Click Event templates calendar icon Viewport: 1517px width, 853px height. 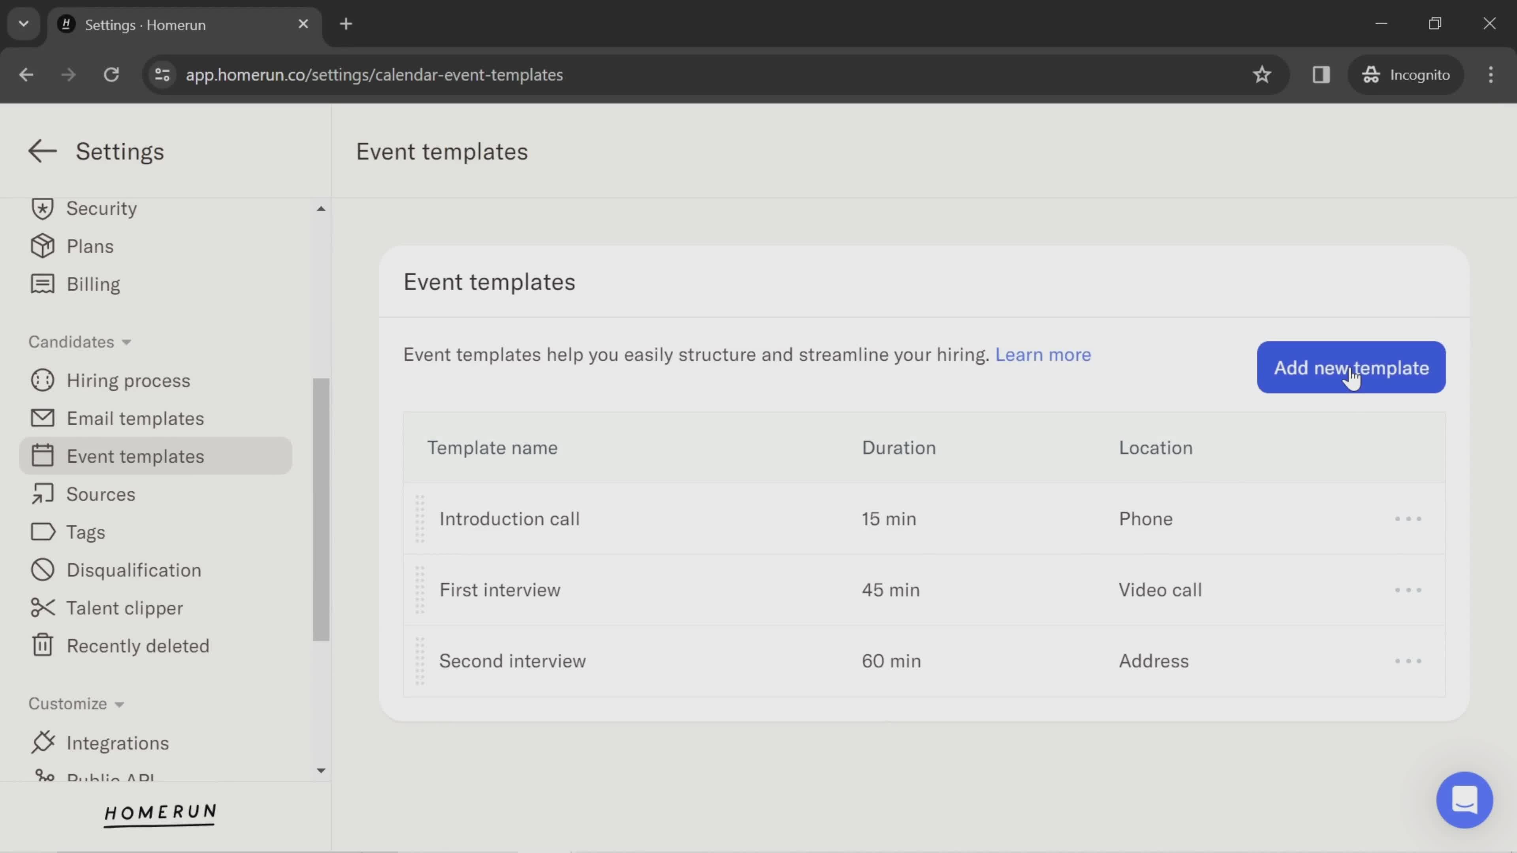[x=42, y=456]
